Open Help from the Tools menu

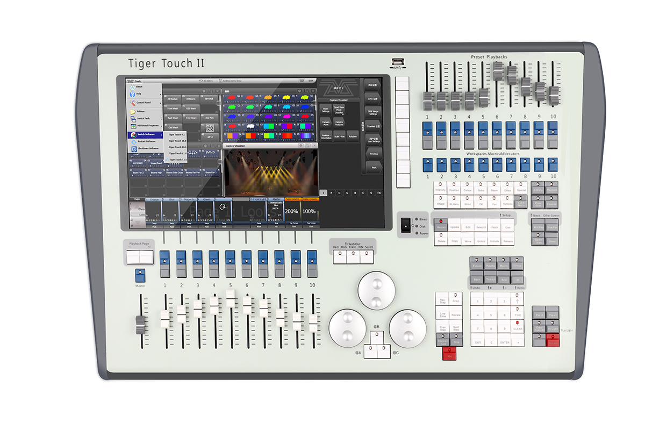tap(139, 94)
